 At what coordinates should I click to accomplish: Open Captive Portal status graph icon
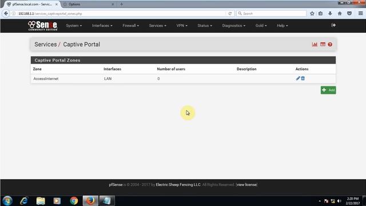pyautogui.click(x=315, y=45)
